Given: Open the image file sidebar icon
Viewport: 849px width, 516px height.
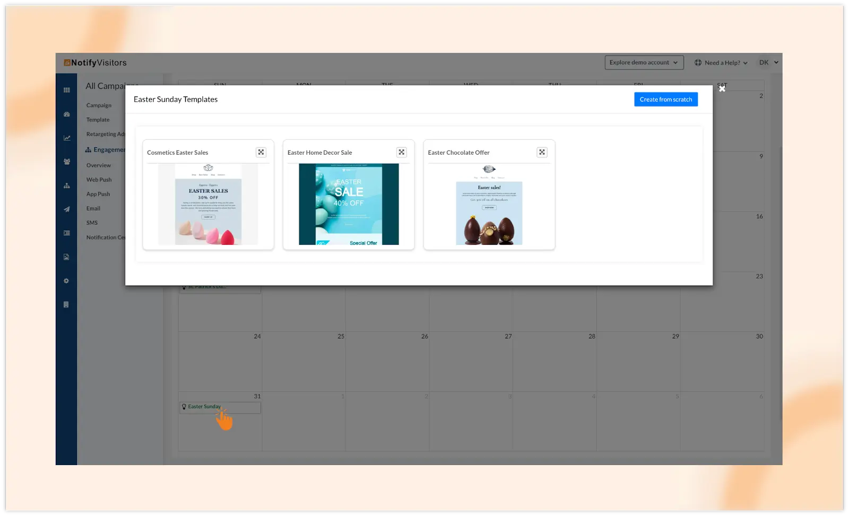Looking at the screenshot, I should (x=66, y=257).
